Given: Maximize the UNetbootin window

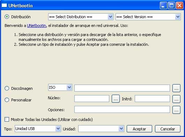Looking at the screenshot, I should [171, 6].
